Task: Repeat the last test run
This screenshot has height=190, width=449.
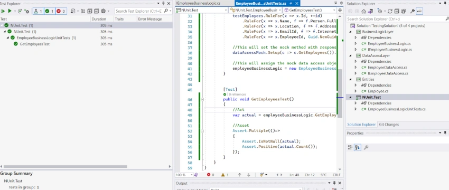Action: pyautogui.click(x=20, y=11)
